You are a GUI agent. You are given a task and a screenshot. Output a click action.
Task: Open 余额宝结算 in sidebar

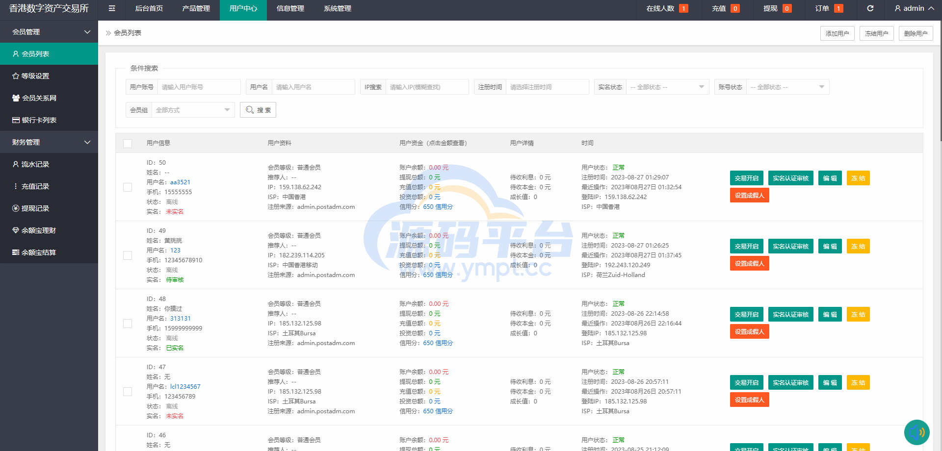coord(49,252)
